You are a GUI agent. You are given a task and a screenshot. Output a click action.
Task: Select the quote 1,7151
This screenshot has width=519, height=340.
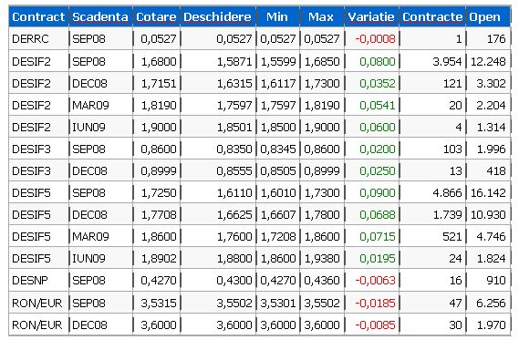(x=159, y=83)
